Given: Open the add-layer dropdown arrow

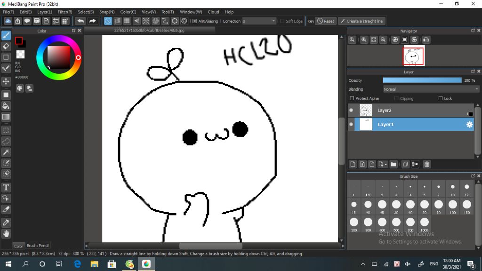Looking at the screenshot, I should (x=386, y=164).
